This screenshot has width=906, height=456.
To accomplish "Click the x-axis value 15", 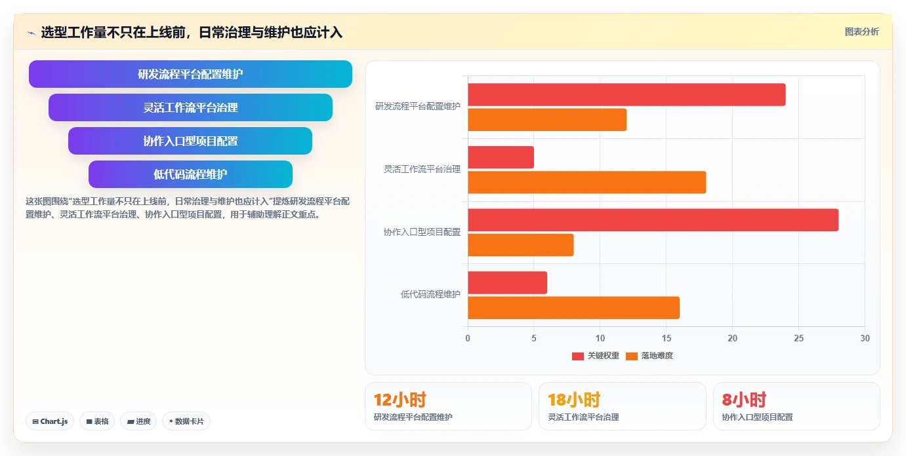I will pyautogui.click(x=667, y=339).
